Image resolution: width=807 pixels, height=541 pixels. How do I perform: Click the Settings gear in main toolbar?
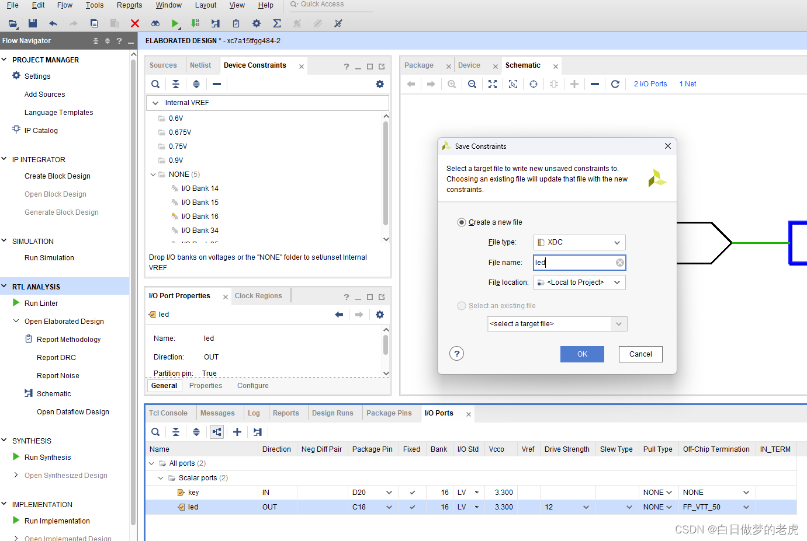(257, 23)
